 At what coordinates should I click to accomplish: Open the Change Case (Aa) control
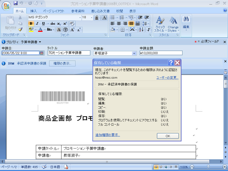[50, 30]
